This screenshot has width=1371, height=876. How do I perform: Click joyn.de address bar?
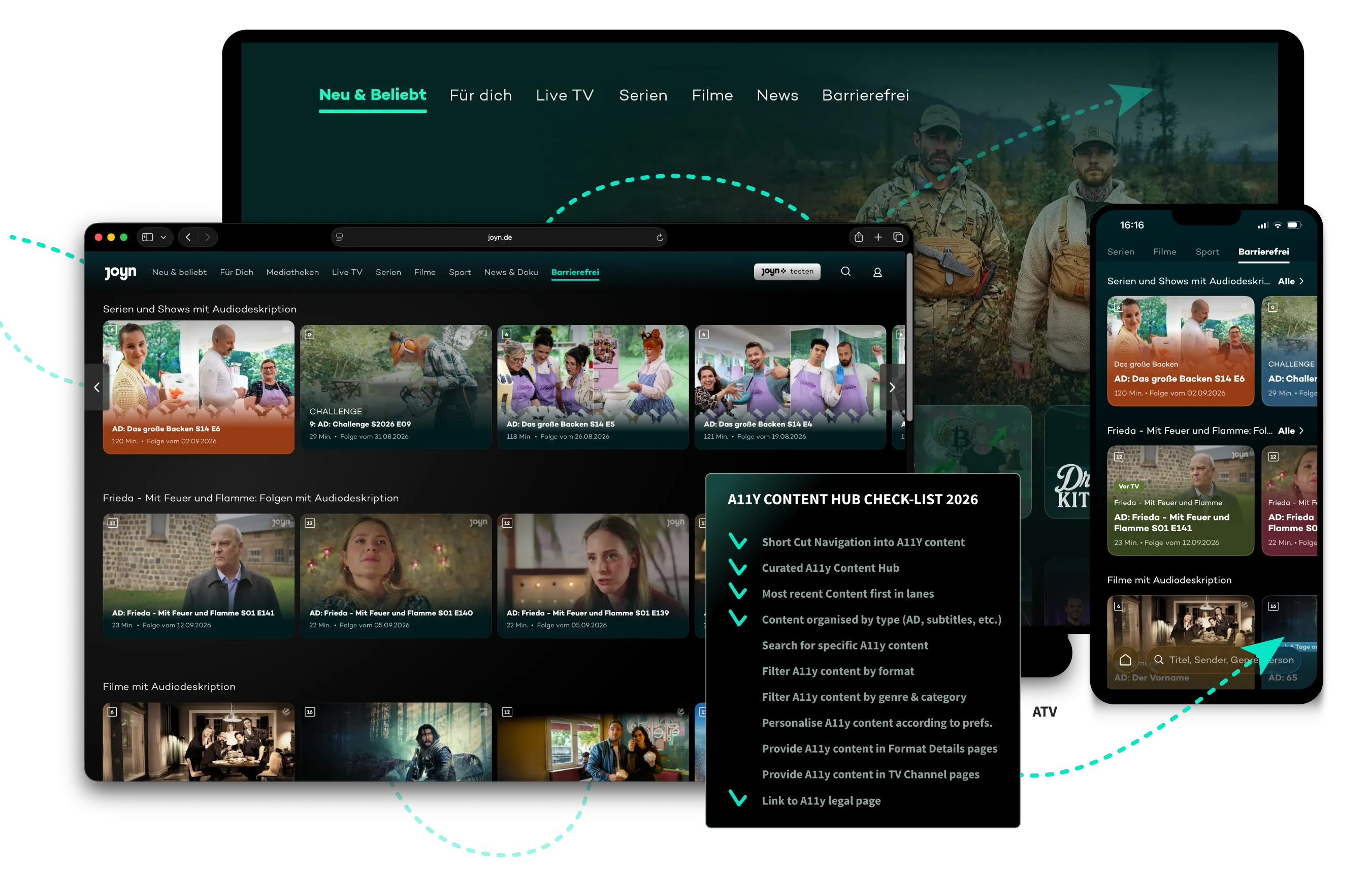pyautogui.click(x=499, y=238)
